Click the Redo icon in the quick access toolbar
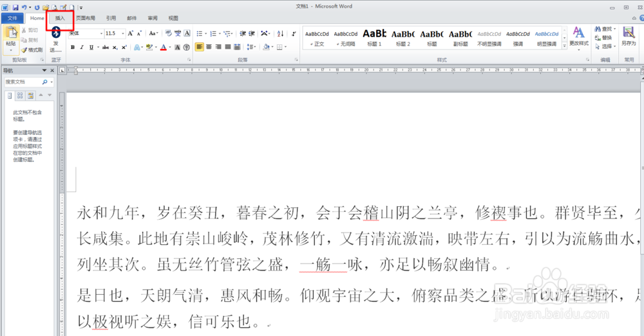Viewport: 644px width, 336px height. [37, 7]
